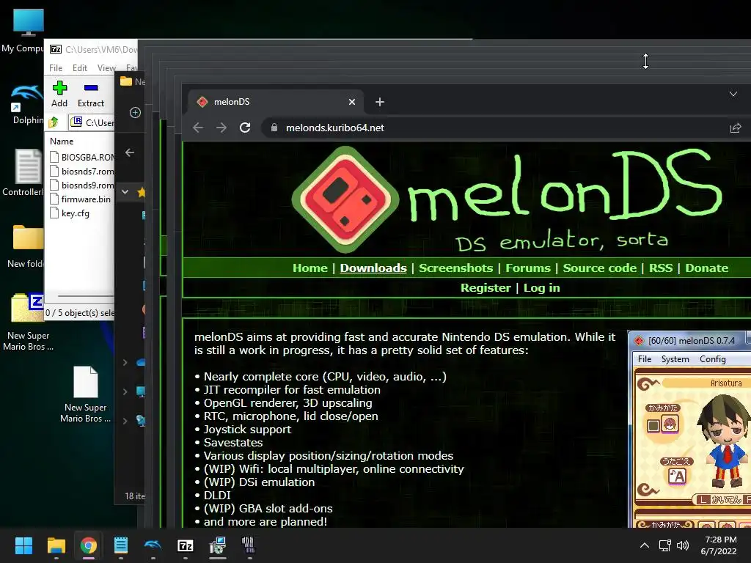Open the Chrome tab search dropdown

733,94
